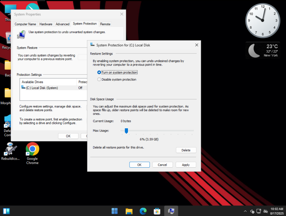The height and width of the screenshot is (216, 286).
Task: Select (C:) Local Disk (System) drive row
Action: pos(54,88)
